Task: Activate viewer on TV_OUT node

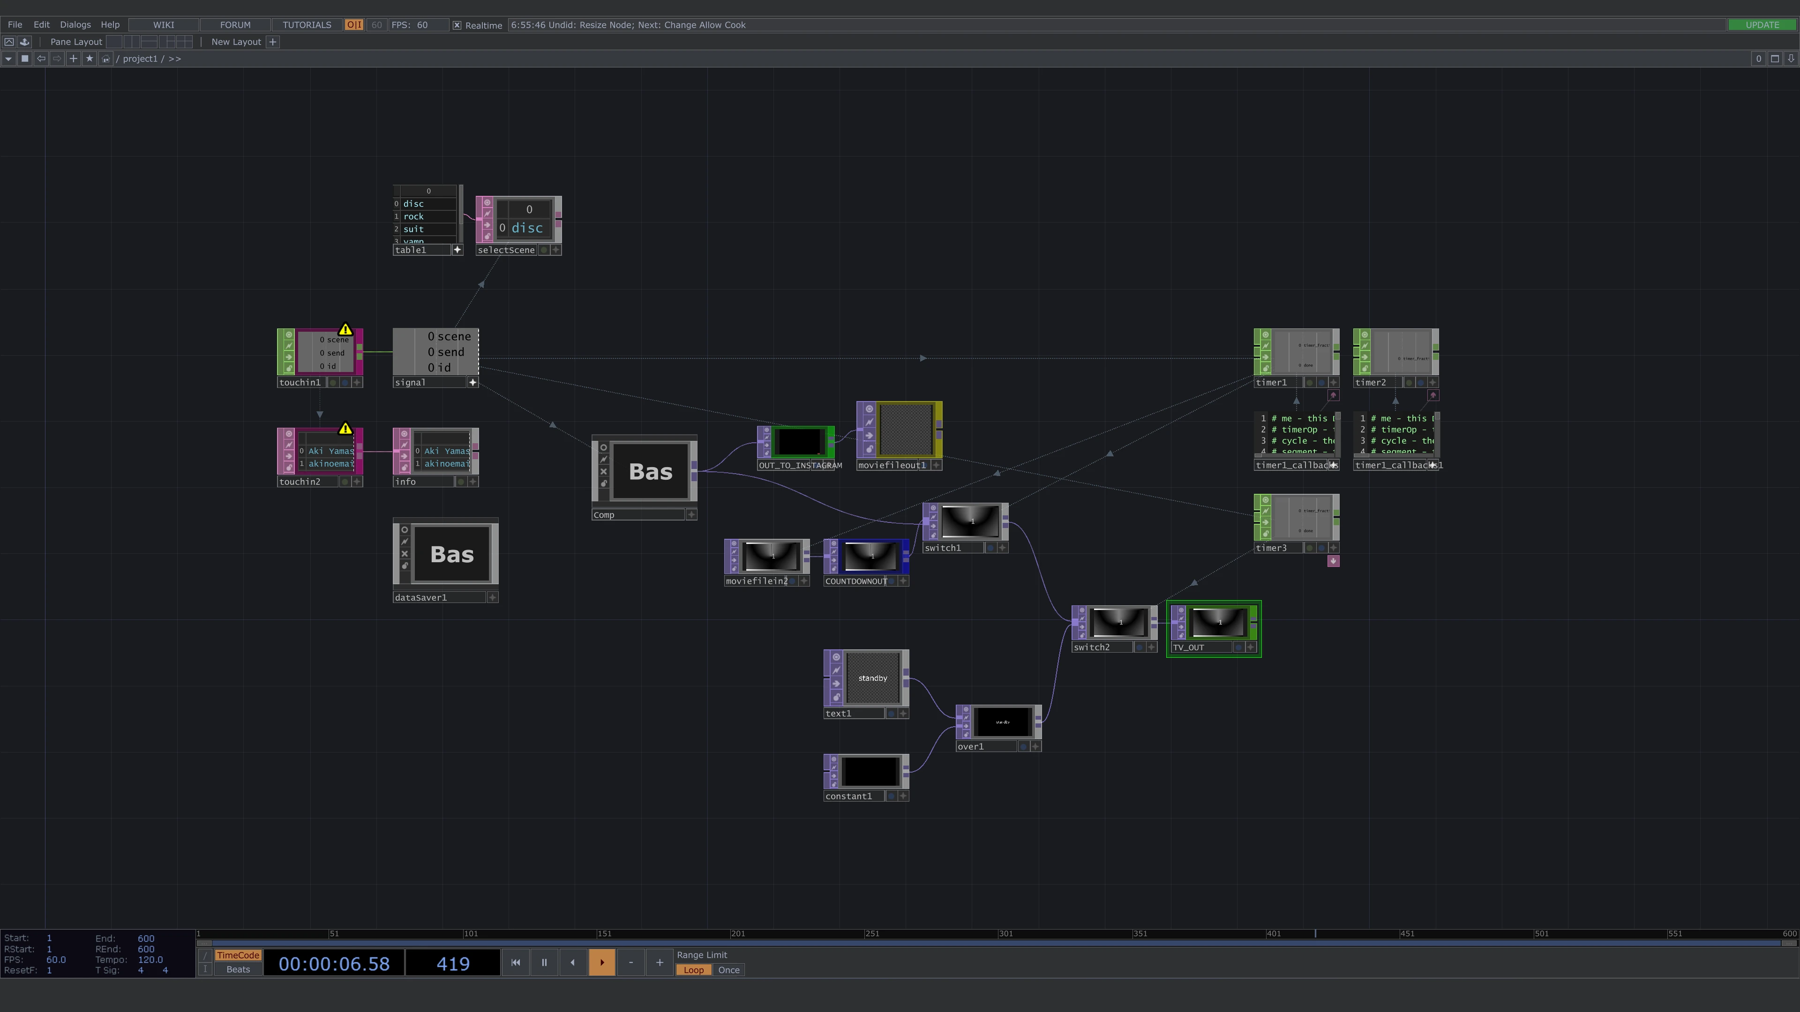Action: click(x=1252, y=647)
